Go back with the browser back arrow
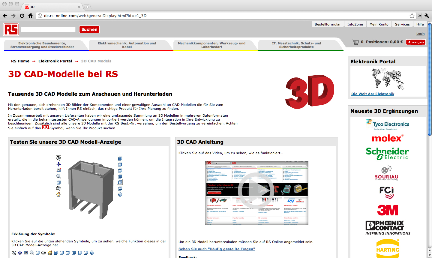432x258 pixels. (x=5, y=16)
